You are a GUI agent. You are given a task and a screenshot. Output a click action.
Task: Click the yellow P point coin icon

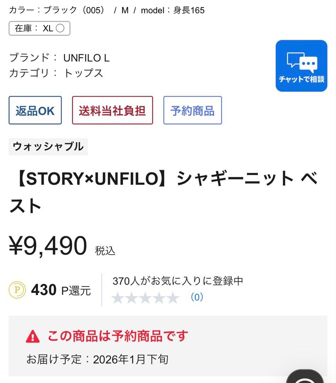17,290
